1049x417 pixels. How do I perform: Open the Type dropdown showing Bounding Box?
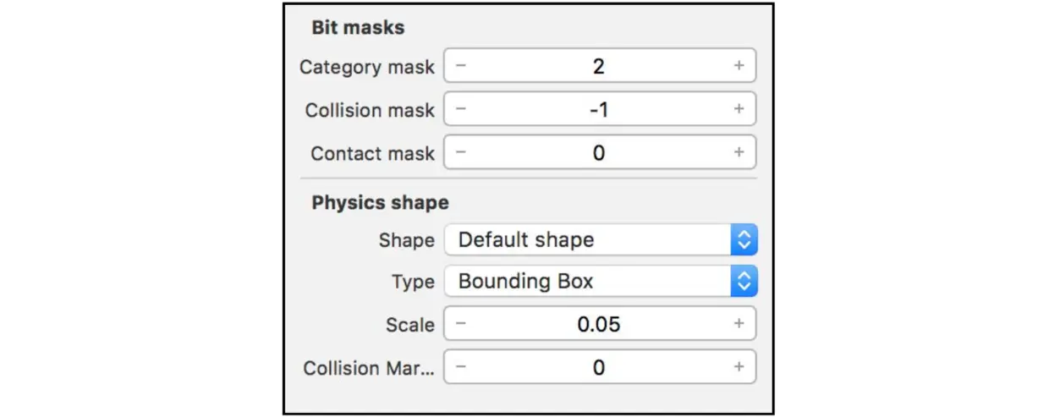(587, 282)
